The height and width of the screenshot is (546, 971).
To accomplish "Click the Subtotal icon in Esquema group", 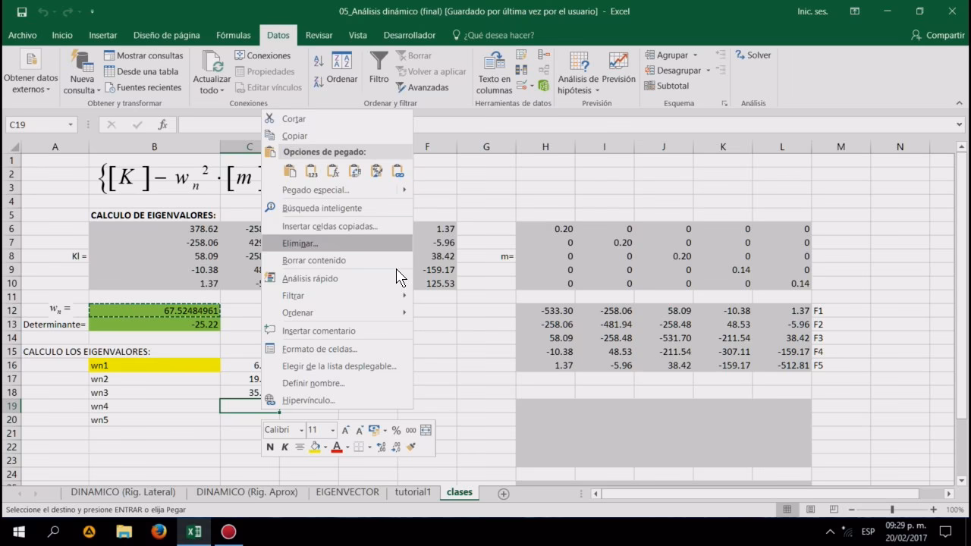I will 666,86.
